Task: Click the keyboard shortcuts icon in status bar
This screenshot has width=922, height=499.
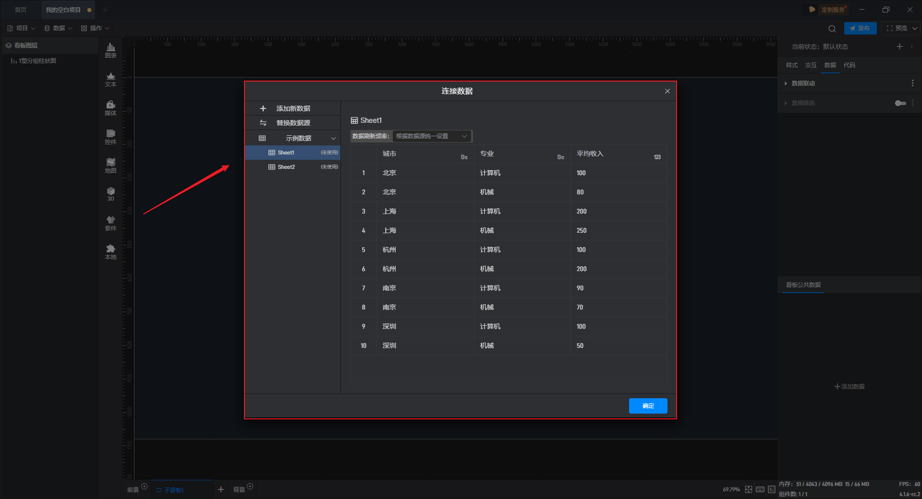Action: coord(760,489)
